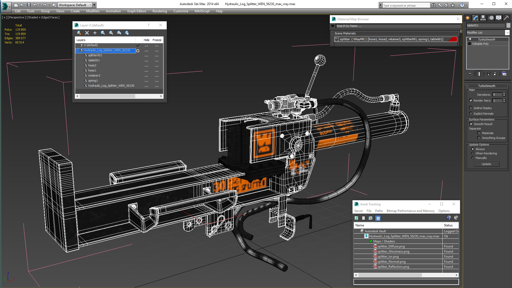
Task: Click the delete layer X icon
Action: coord(87,33)
